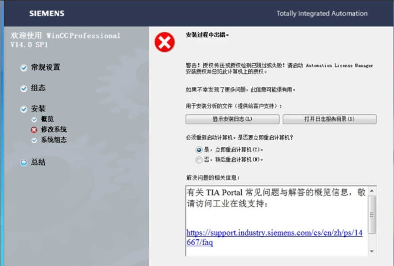Open the Siemens support FAQ hyperlink
Image resolution: width=394 pixels, height=266 pixels.
(x=276, y=234)
